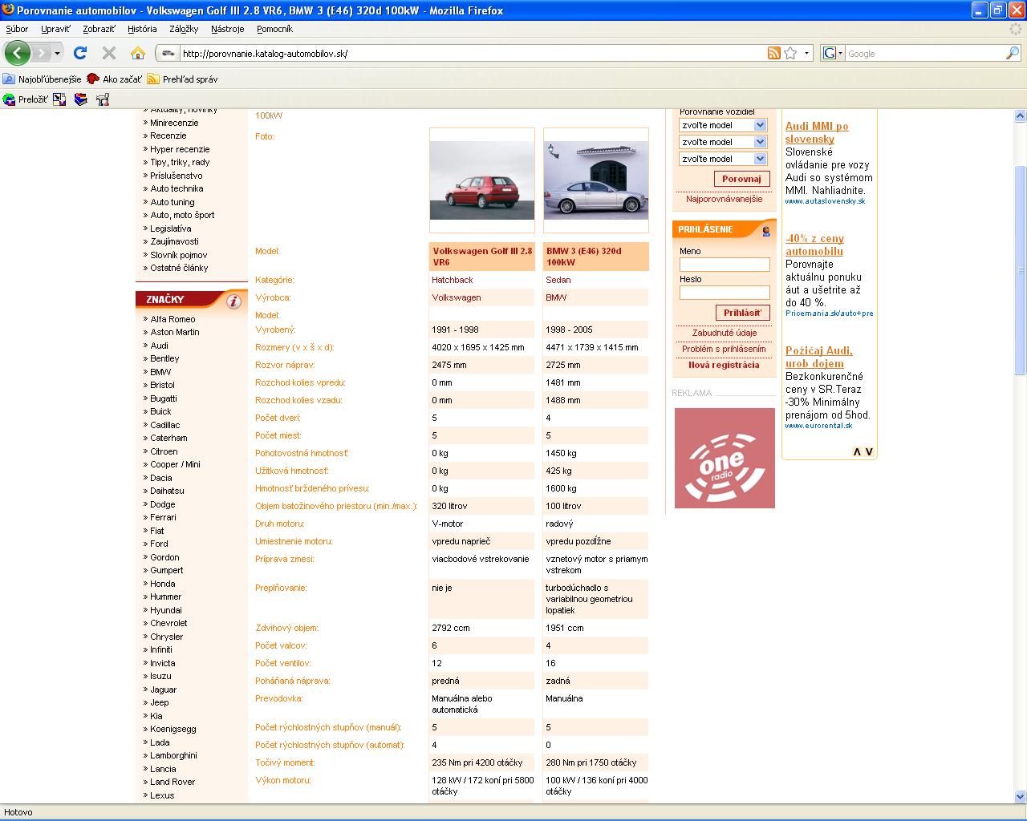Screen dimensions: 1027x821
Task: Open the Alfa Romeo brand link
Action: tap(173, 319)
